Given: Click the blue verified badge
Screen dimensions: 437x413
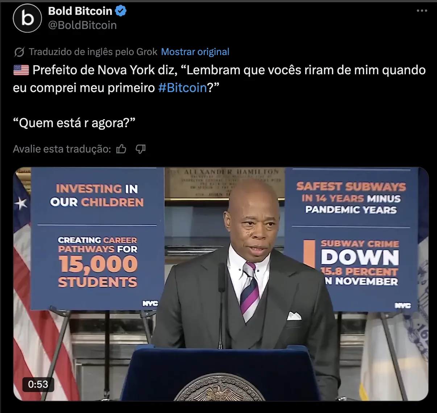Looking at the screenshot, I should [121, 11].
